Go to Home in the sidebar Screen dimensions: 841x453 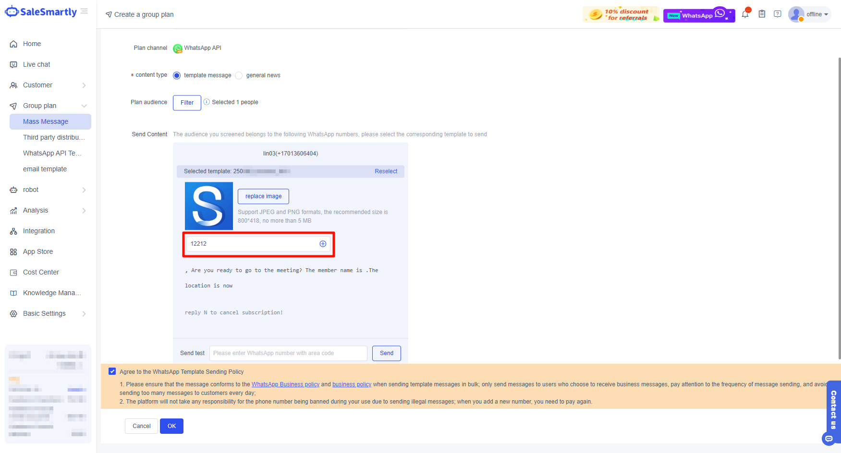pos(32,44)
